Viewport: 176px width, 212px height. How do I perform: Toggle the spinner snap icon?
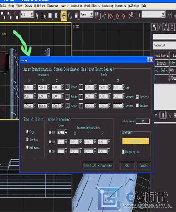tap(131, 16)
